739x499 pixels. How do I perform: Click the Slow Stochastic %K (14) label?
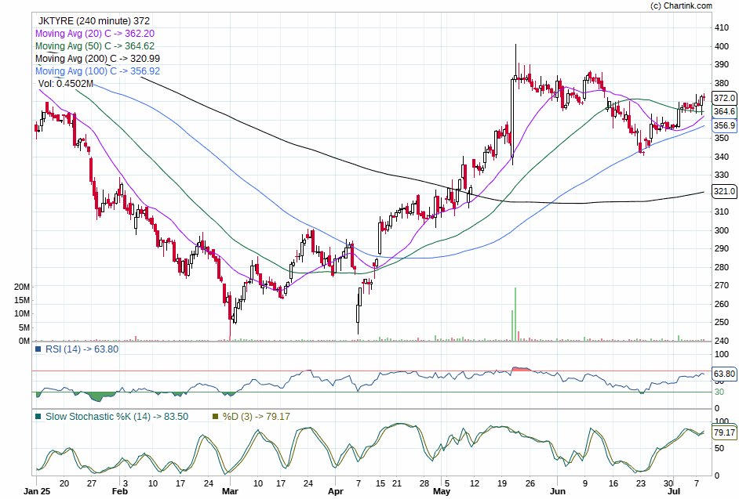(116, 417)
